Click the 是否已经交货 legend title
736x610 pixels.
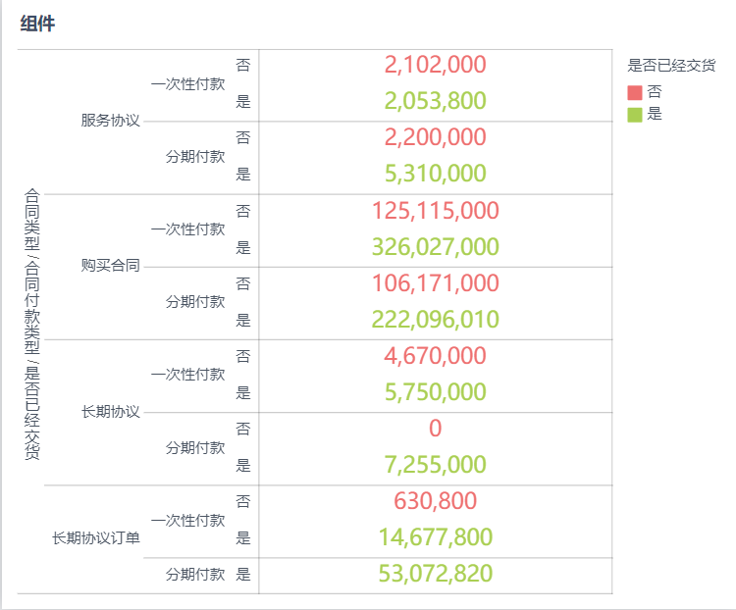click(x=671, y=67)
